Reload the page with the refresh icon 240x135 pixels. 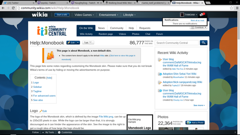point(13,8)
